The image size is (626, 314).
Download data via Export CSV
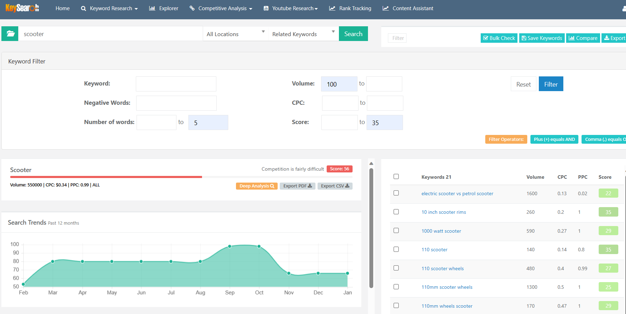click(335, 186)
